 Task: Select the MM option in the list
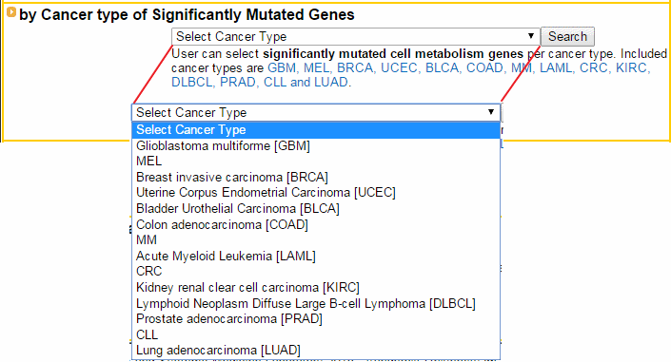point(316,240)
